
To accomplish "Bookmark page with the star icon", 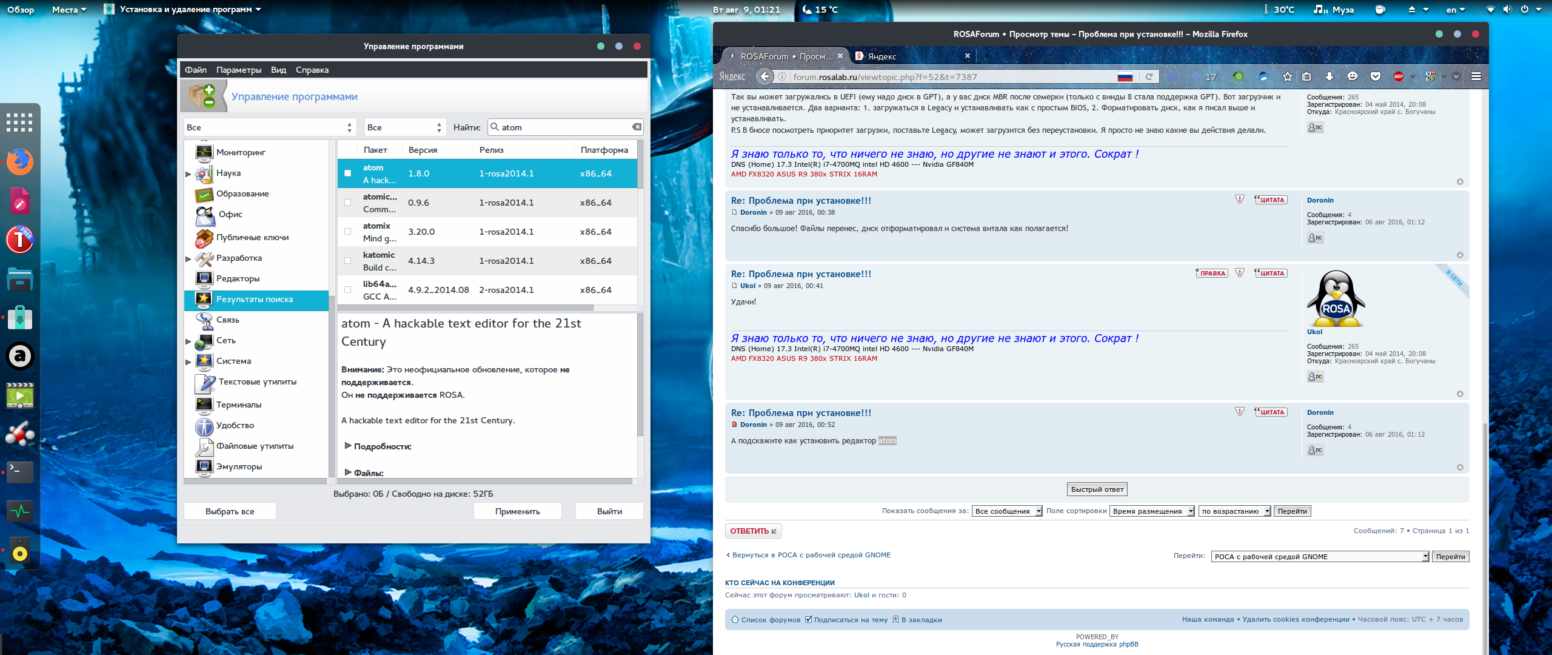I will [1287, 76].
